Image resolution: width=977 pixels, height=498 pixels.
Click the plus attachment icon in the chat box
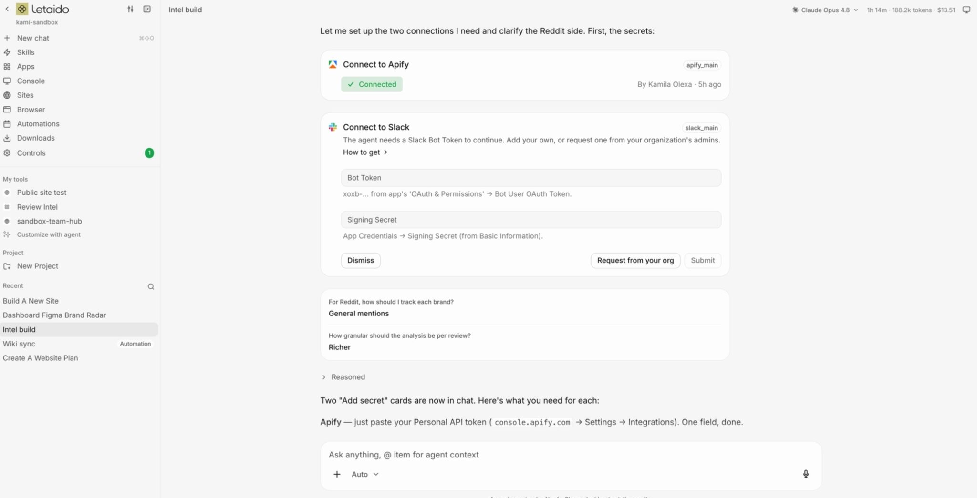[x=337, y=474]
